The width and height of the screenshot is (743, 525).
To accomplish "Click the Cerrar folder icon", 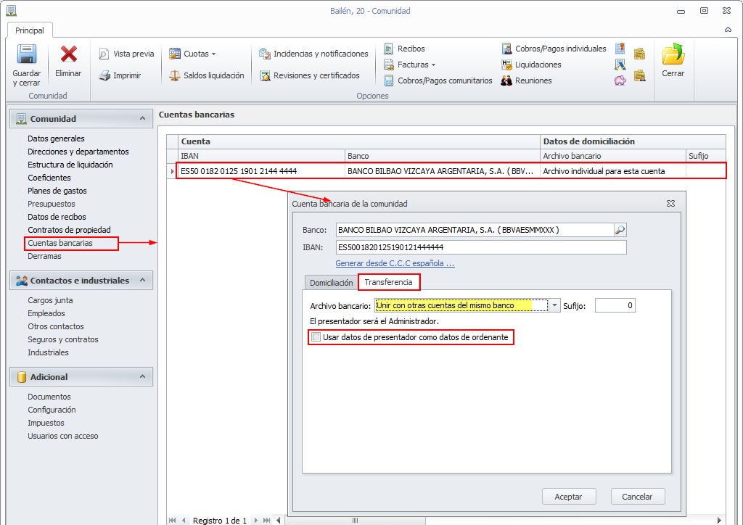I will pyautogui.click(x=673, y=54).
